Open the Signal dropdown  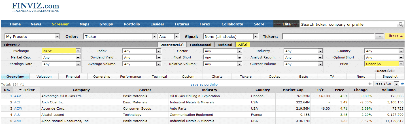[x=231, y=36]
